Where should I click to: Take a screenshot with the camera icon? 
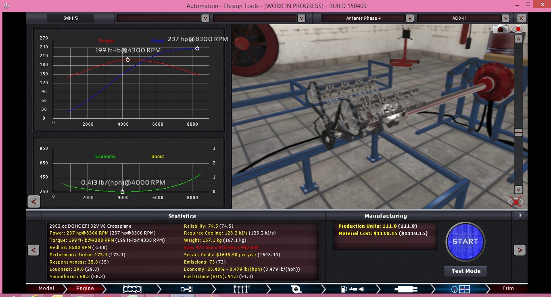(501, 29)
